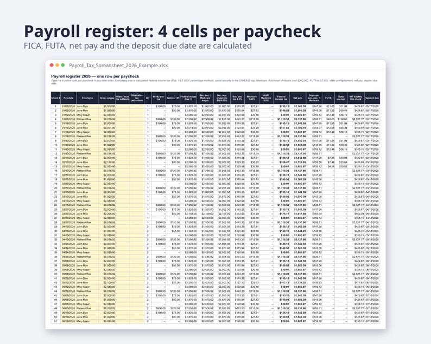Image resolution: width=431 pixels, height=344 pixels.
Task: Click the 'Employer soc. sec. + Medicare' header
Action: [314, 98]
